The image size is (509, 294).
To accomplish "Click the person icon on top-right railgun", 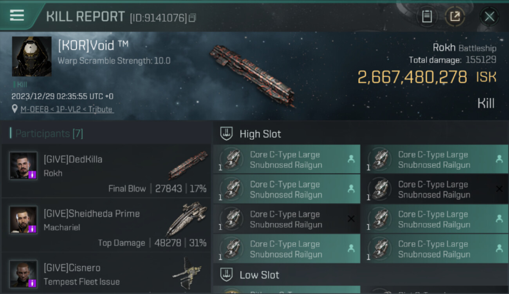I will 499,159.
